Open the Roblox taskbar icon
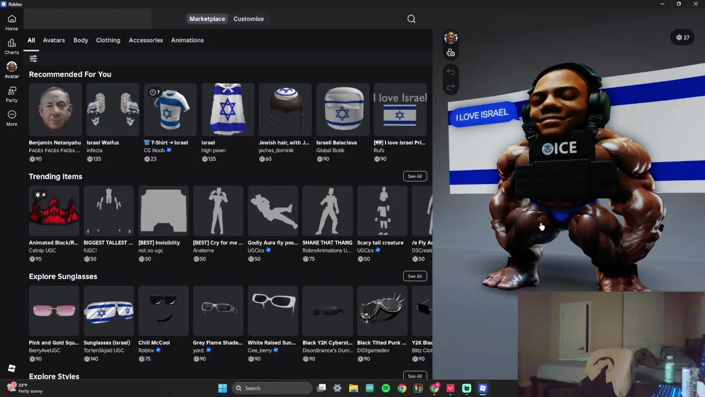Viewport: 705px width, 397px height. click(482, 388)
